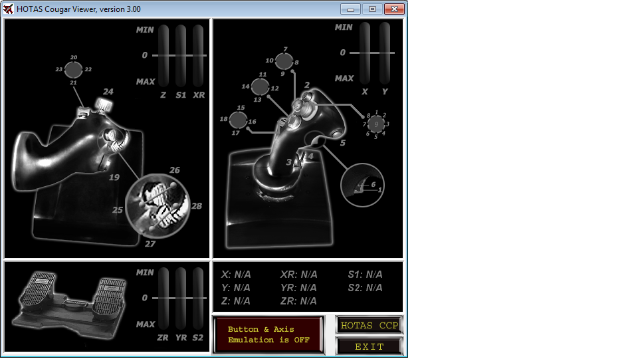Click the 'Y: N/A' readout
This screenshot has height=359, width=638.
236,288
